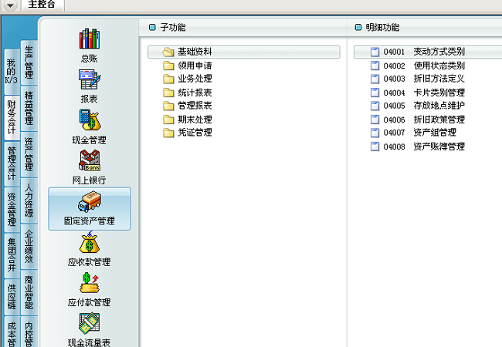This screenshot has width=502, height=347.
Task: Click the 子功能 panel header
Action: click(173, 28)
